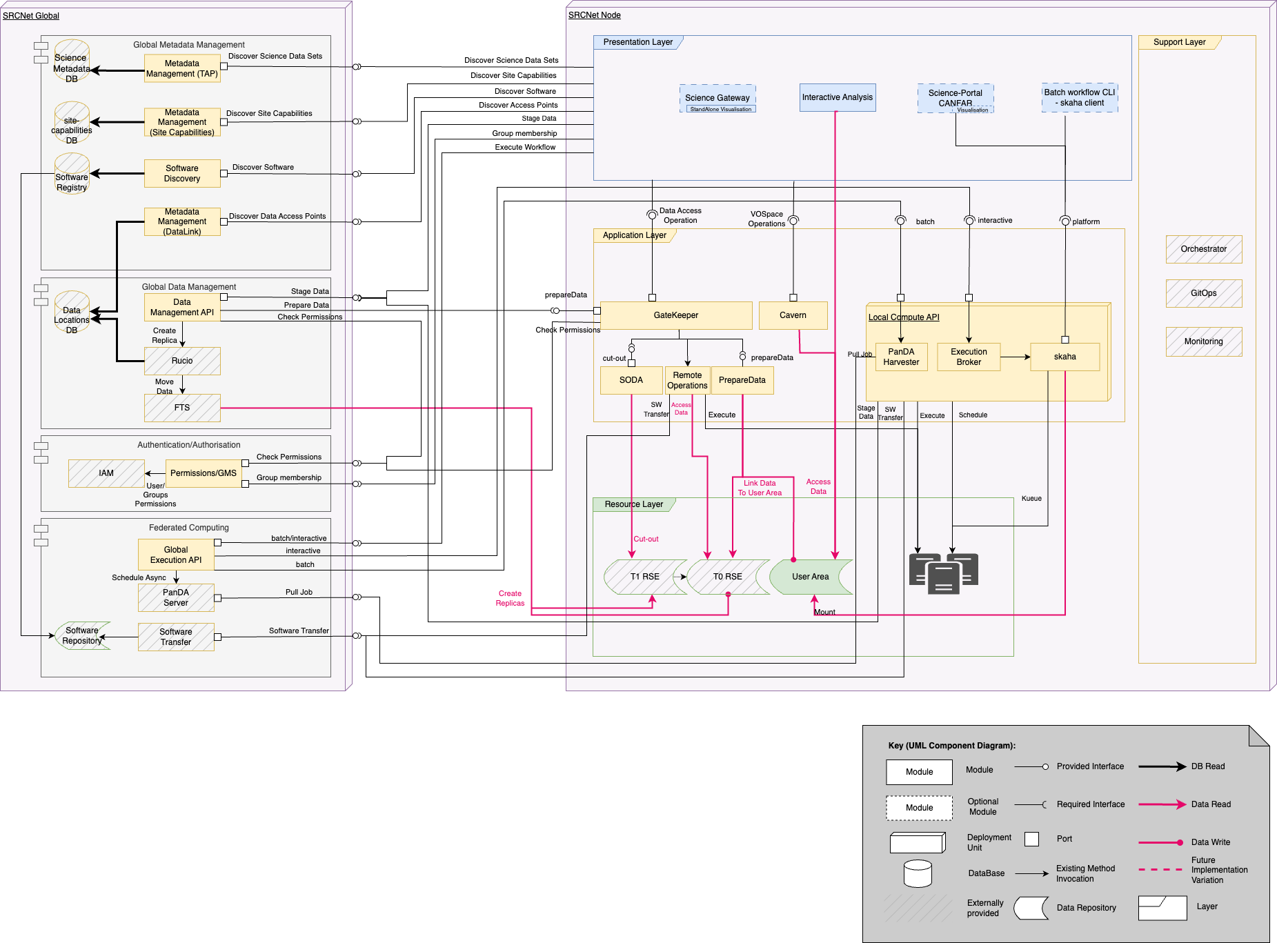Click the compute servers icon in Resource Layer
The height and width of the screenshot is (943, 1277).
tap(943, 573)
